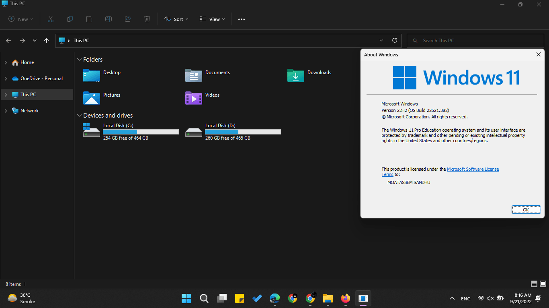Open the See more ellipsis menu
The width and height of the screenshot is (549, 308).
click(x=242, y=19)
